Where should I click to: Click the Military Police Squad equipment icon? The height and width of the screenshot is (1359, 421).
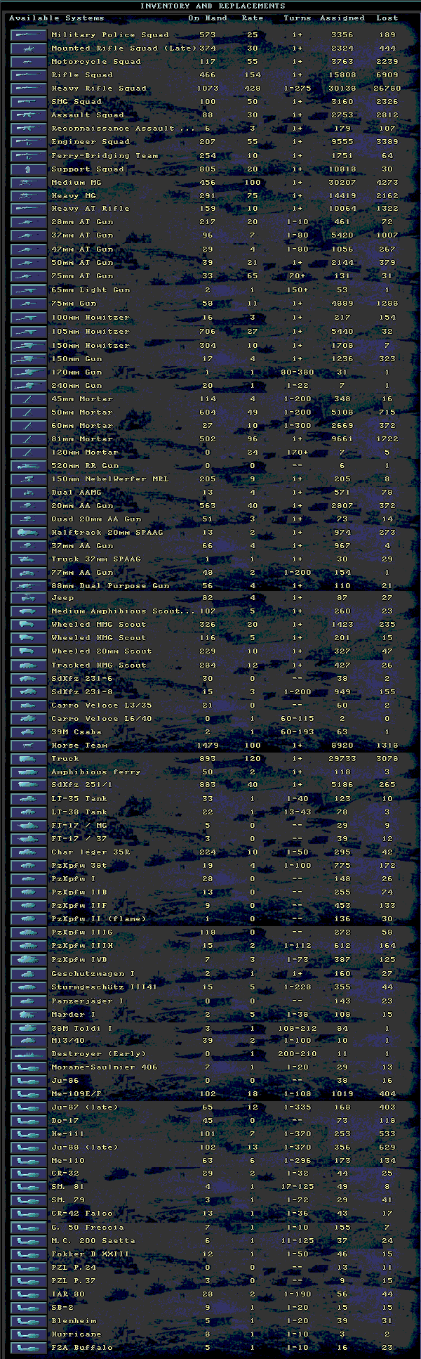click(x=29, y=34)
